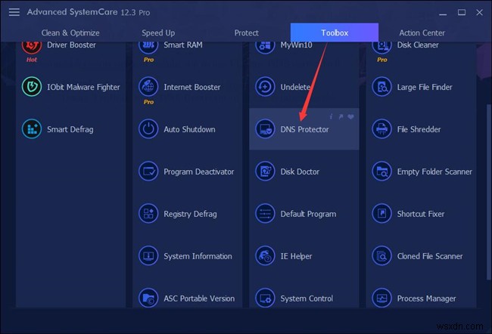Click the IE Helper icon
Image resolution: width=492 pixels, height=334 pixels.
265,255
